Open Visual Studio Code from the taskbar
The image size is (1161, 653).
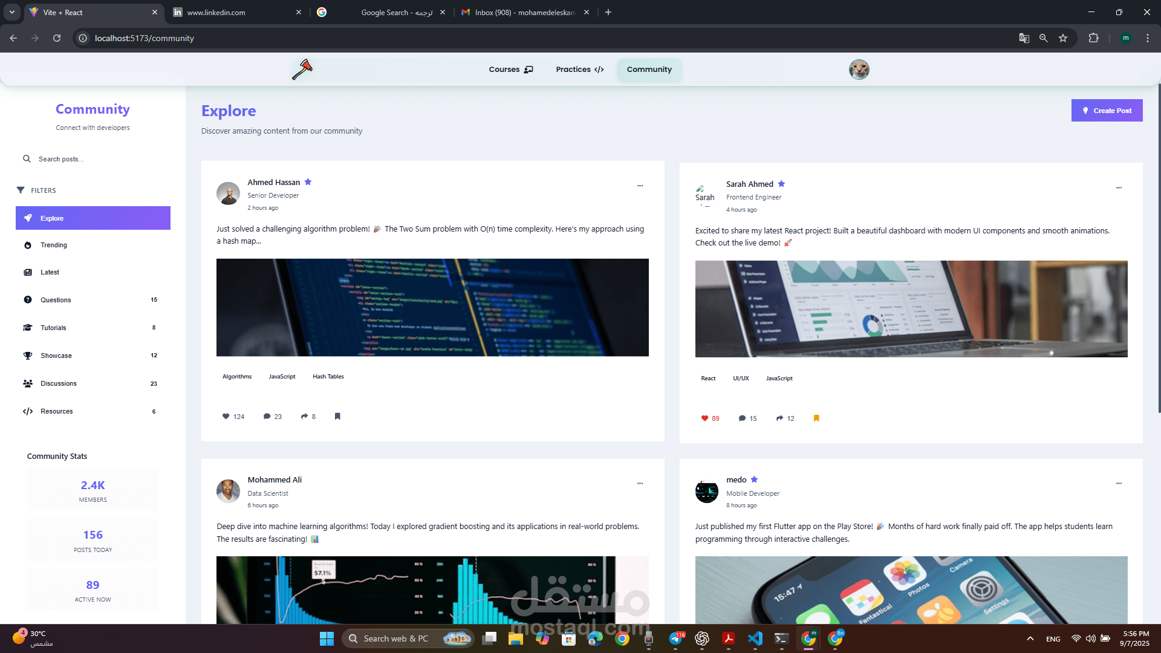(755, 638)
